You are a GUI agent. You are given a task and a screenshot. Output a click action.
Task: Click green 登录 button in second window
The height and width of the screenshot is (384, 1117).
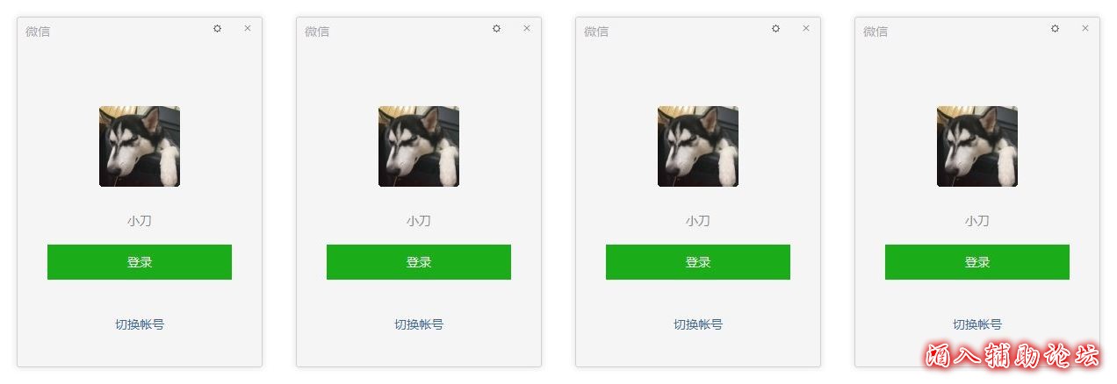click(419, 262)
